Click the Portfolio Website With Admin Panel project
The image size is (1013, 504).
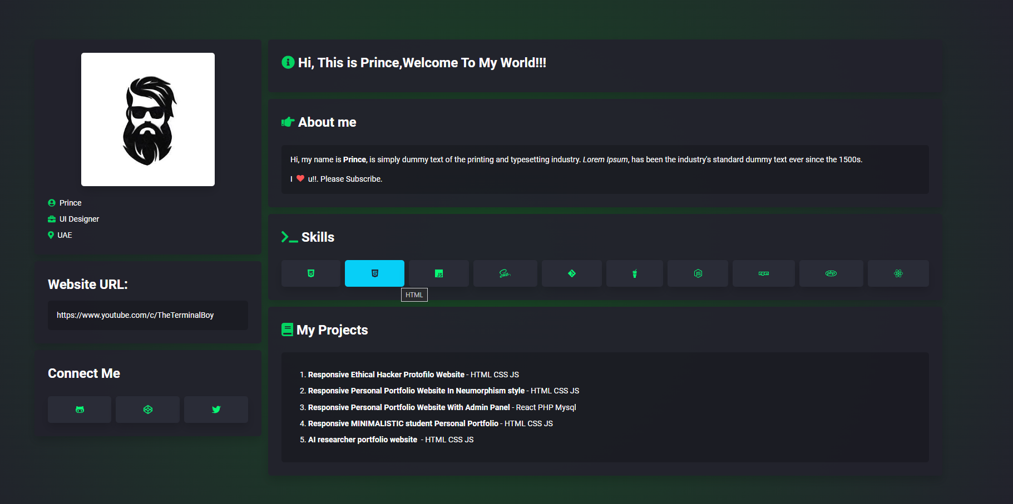pyautogui.click(x=409, y=407)
